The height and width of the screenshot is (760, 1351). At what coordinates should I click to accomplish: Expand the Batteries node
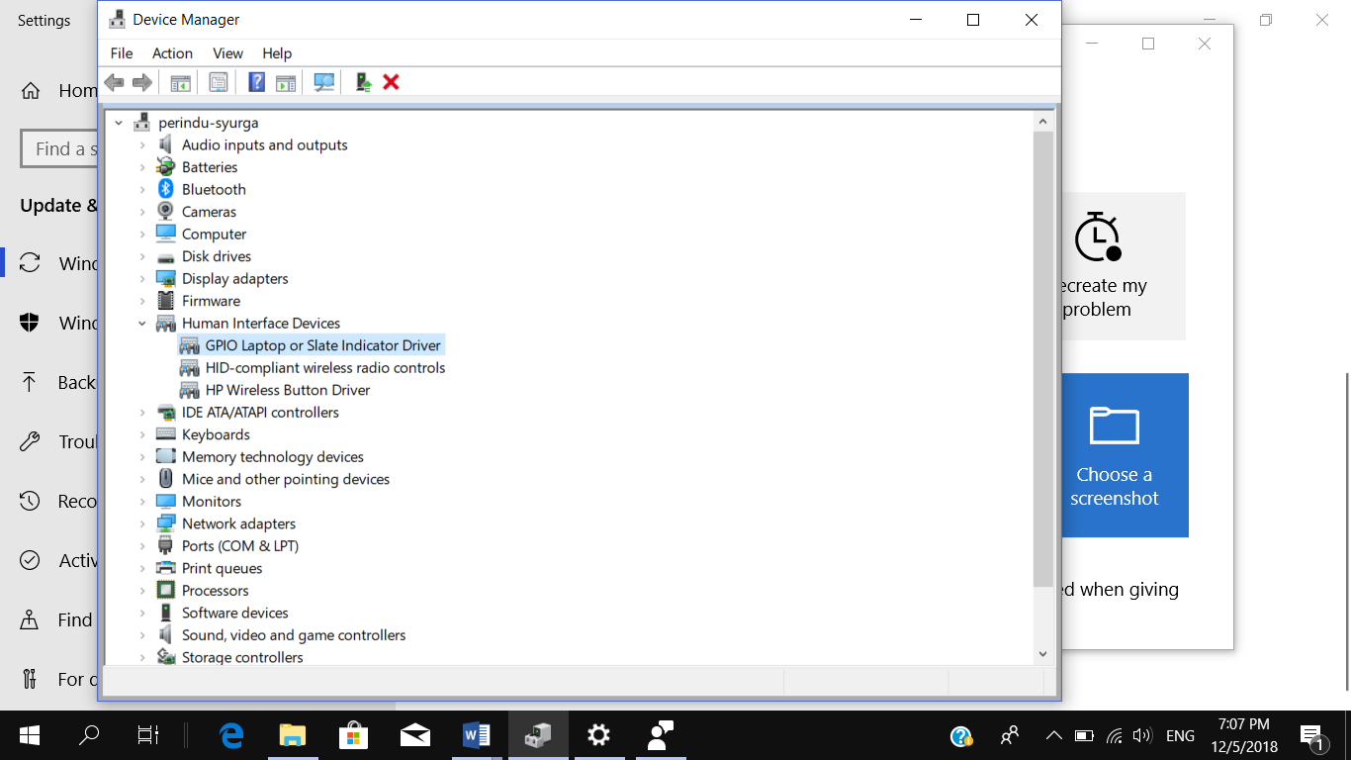(x=142, y=167)
